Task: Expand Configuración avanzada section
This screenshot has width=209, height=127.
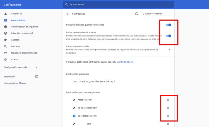Action: (21, 67)
